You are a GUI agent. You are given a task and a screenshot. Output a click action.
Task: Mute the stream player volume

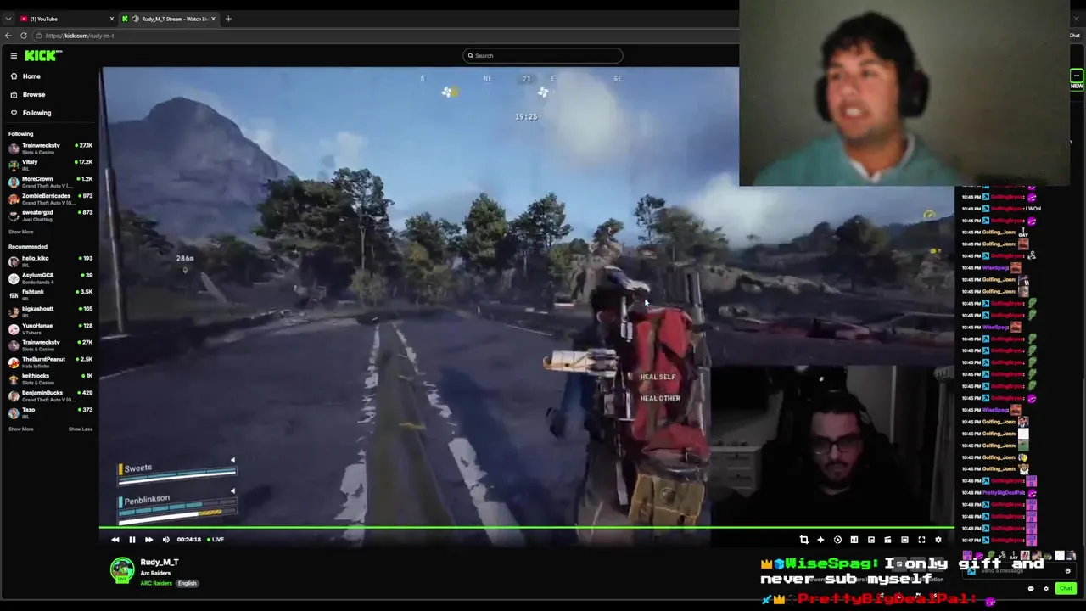pyautogui.click(x=166, y=540)
